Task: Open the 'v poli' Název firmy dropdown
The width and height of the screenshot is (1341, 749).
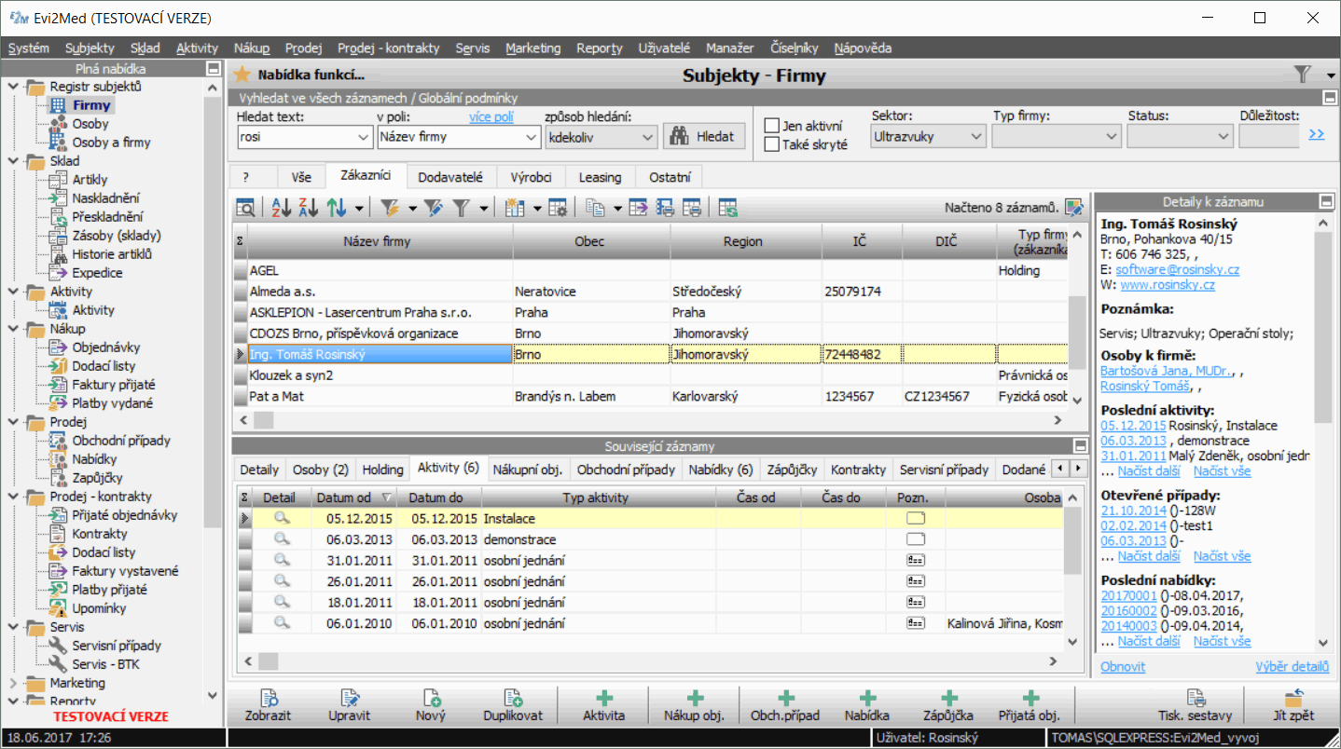Action: click(x=531, y=137)
